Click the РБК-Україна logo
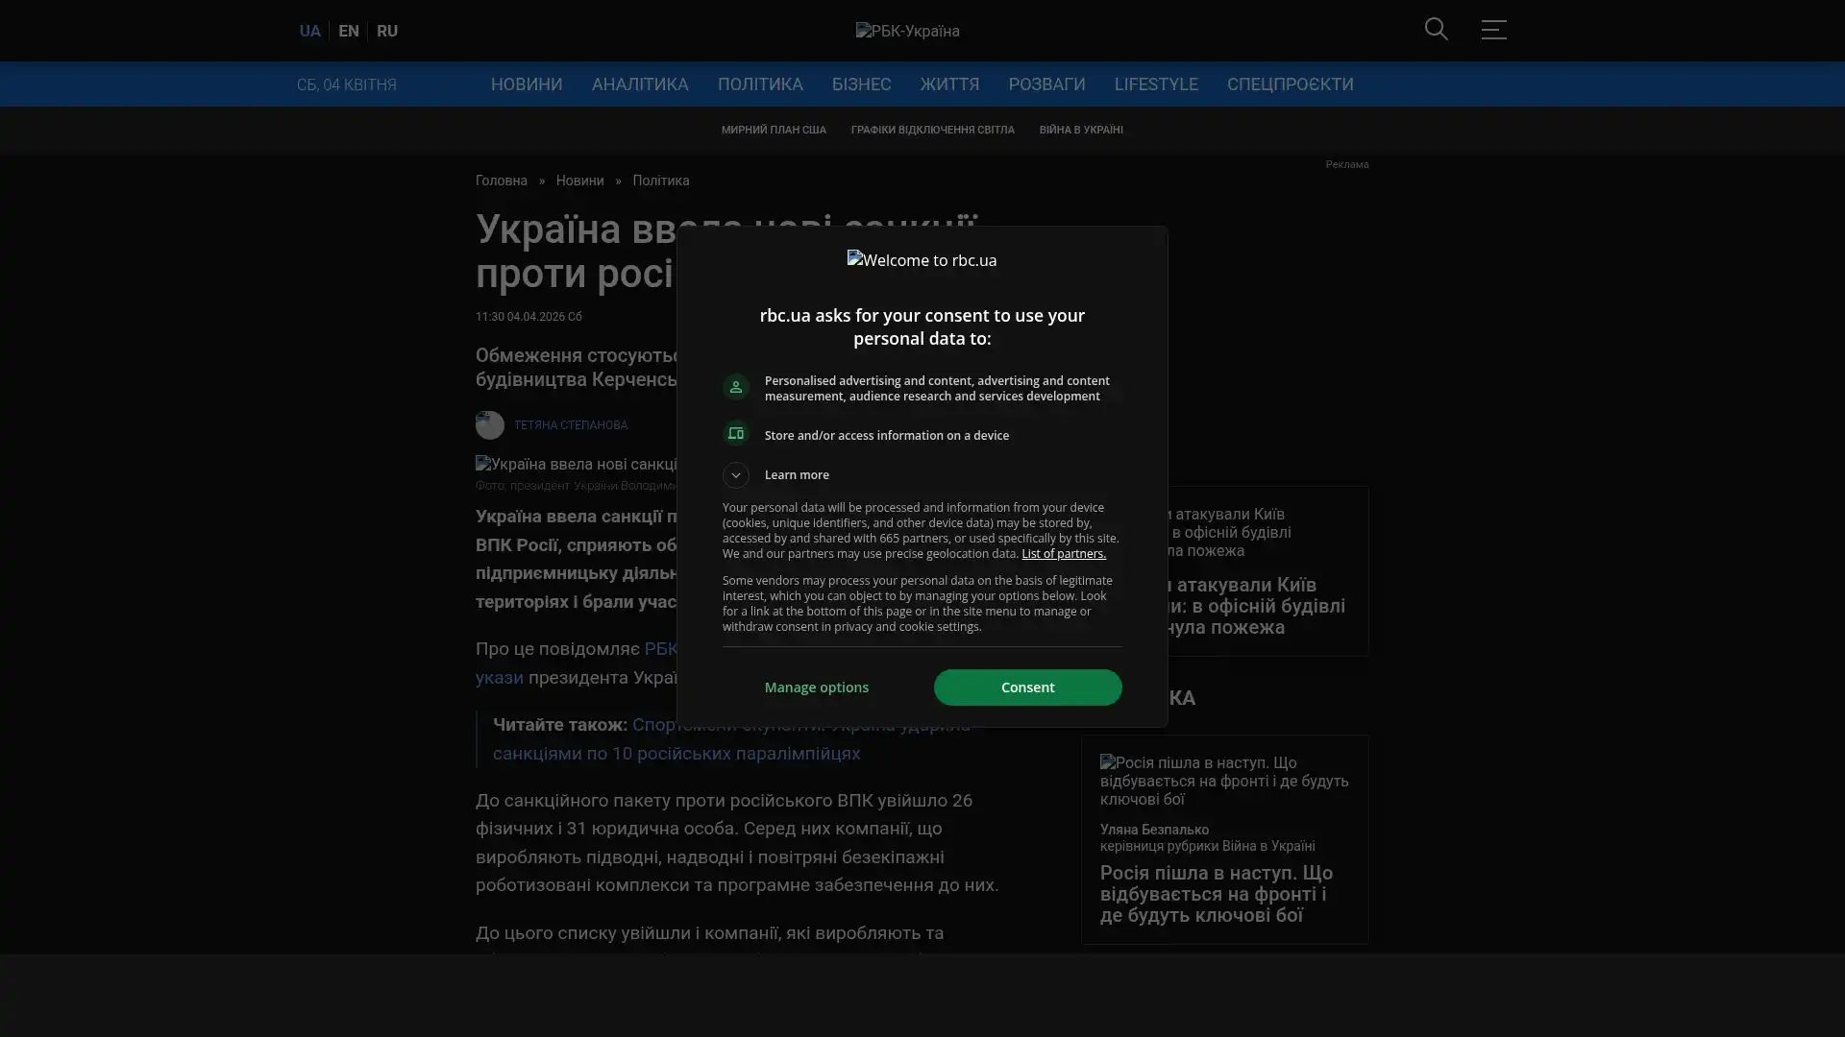1845x1037 pixels. (x=907, y=31)
